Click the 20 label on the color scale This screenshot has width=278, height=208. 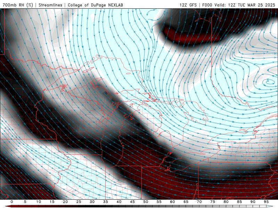65,202
